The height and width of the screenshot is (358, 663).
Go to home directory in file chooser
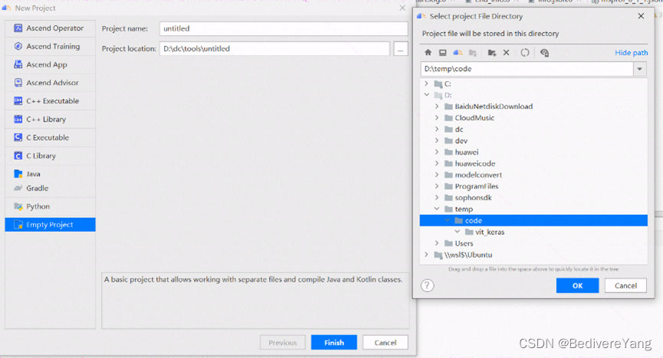click(428, 53)
